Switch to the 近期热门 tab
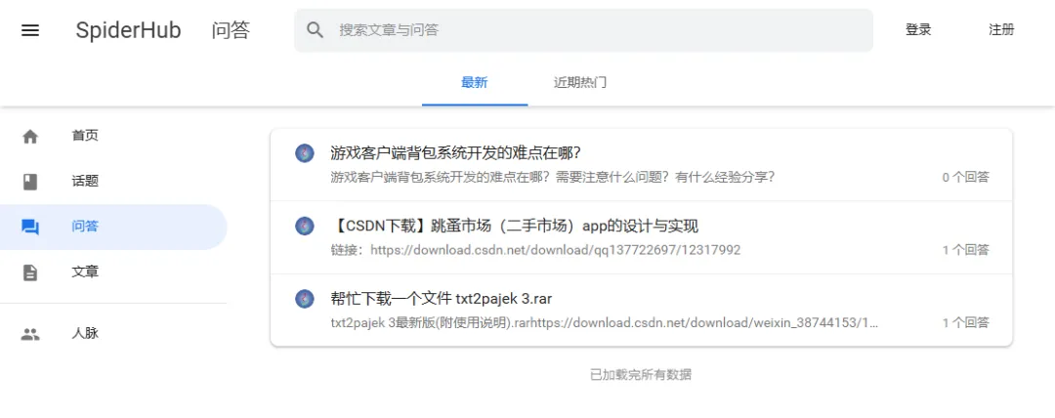1055x418 pixels. (x=580, y=83)
